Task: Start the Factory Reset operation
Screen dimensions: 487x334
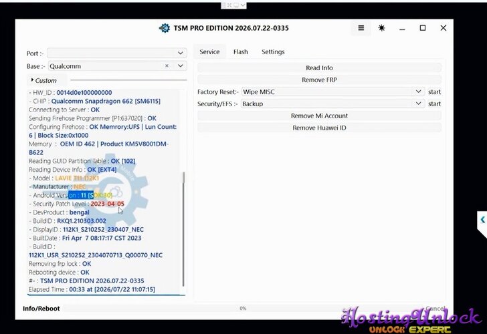Action: [434, 92]
